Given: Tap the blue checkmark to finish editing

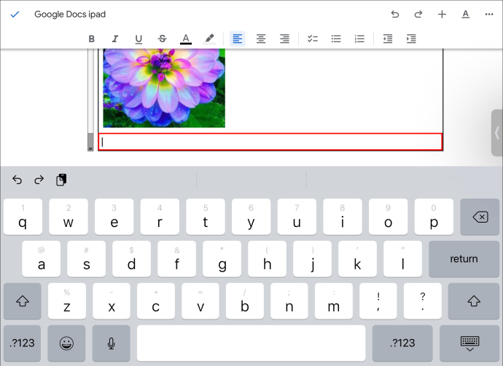Looking at the screenshot, I should point(15,15).
